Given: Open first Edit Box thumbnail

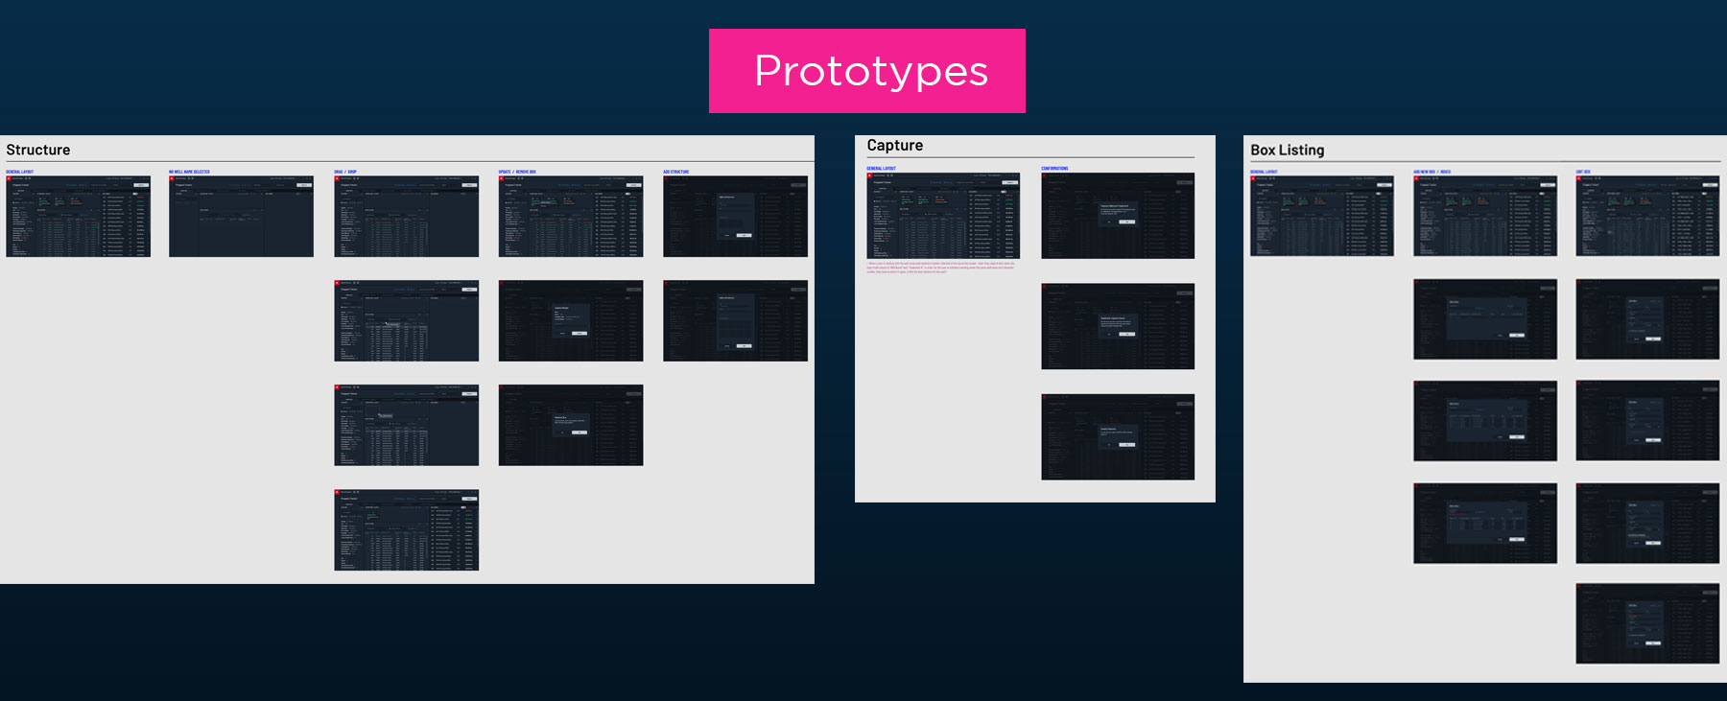Looking at the screenshot, I should tap(1647, 216).
